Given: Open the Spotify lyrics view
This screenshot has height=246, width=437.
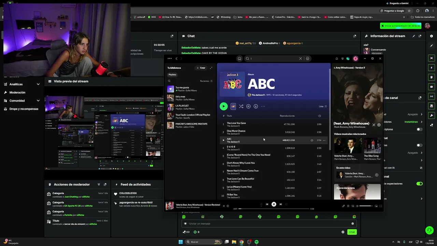Looking at the screenshot, I should (x=343, y=206).
